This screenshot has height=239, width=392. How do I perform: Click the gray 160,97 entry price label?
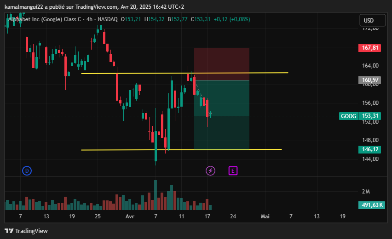coord(369,80)
